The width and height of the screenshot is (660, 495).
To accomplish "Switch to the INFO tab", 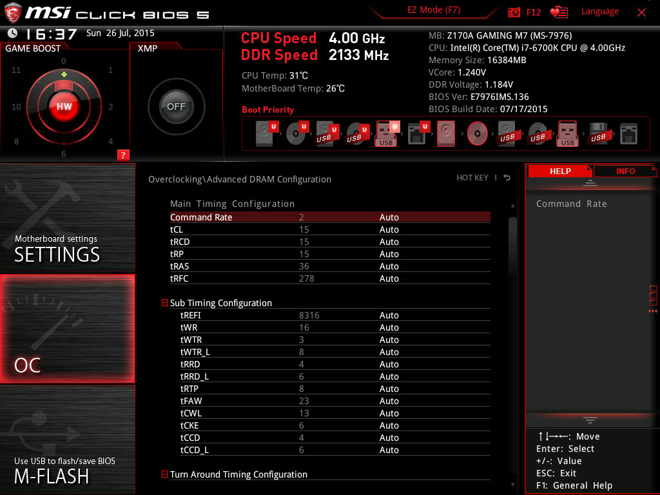I will pos(625,171).
